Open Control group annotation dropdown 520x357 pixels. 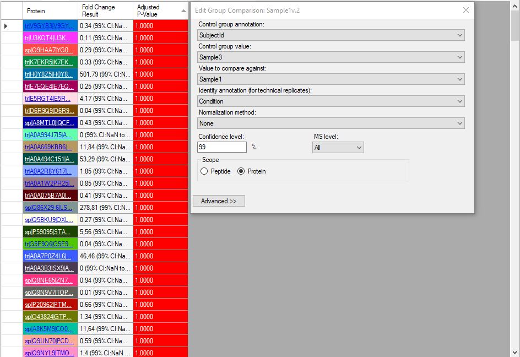[x=331, y=35]
